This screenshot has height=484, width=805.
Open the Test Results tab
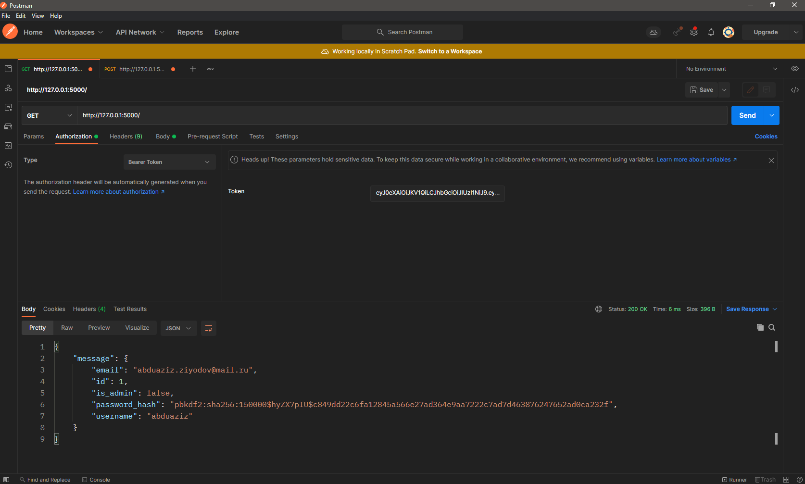(x=130, y=309)
